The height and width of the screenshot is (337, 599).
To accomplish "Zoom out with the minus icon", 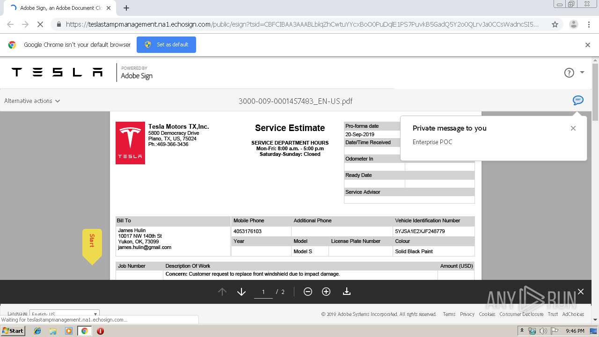I will [308, 292].
